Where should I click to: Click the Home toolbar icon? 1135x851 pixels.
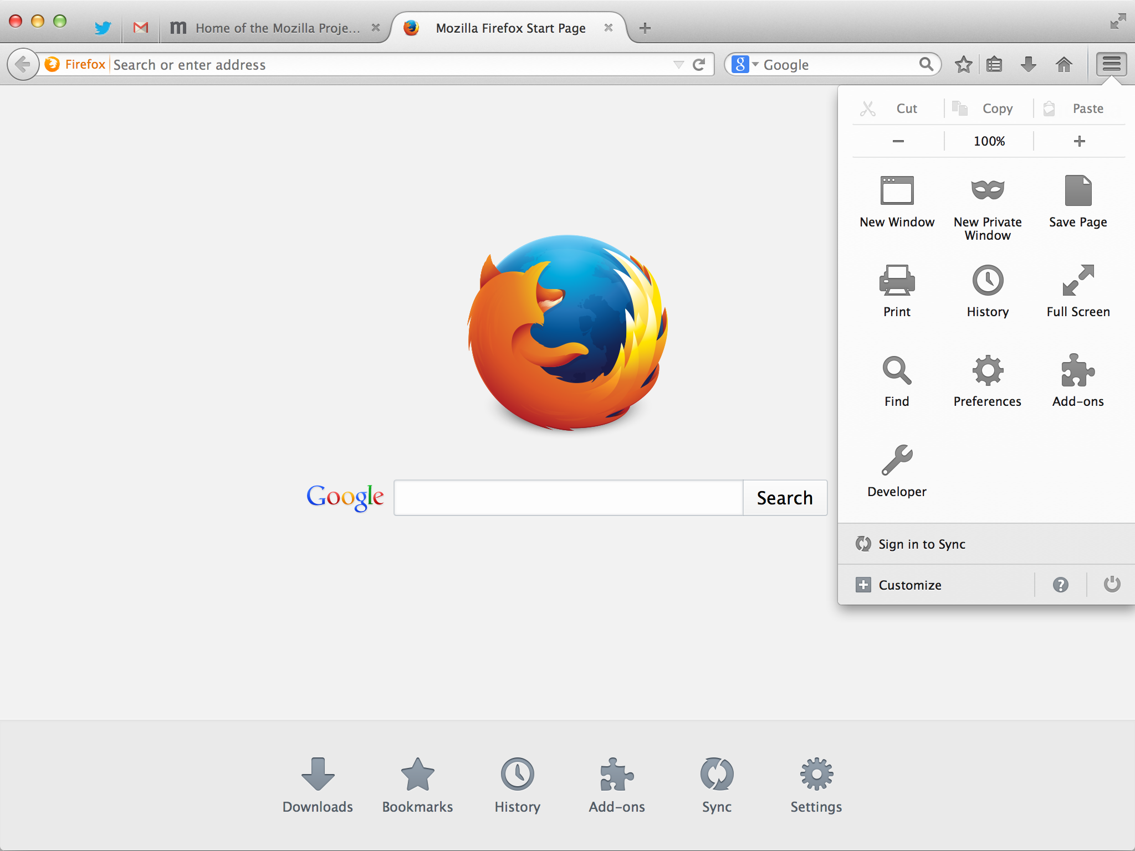1064,65
